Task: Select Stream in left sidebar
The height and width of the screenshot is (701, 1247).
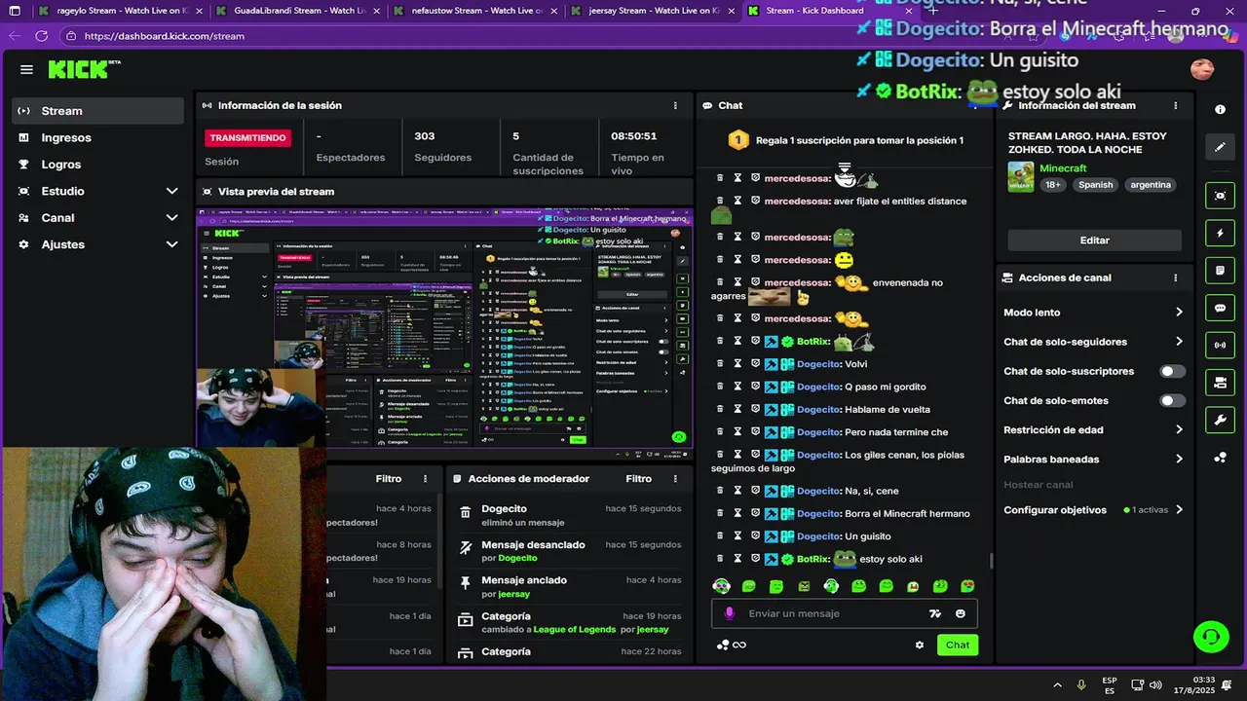Action: coord(97,111)
